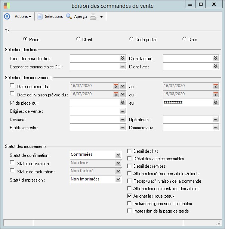Open the printer dropdown arrow menu
Image resolution: width=225 pixels, height=229 pixels.
(x=101, y=17)
